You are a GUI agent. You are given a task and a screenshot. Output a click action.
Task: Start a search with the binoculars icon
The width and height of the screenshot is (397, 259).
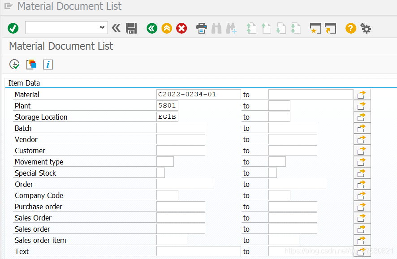216,28
